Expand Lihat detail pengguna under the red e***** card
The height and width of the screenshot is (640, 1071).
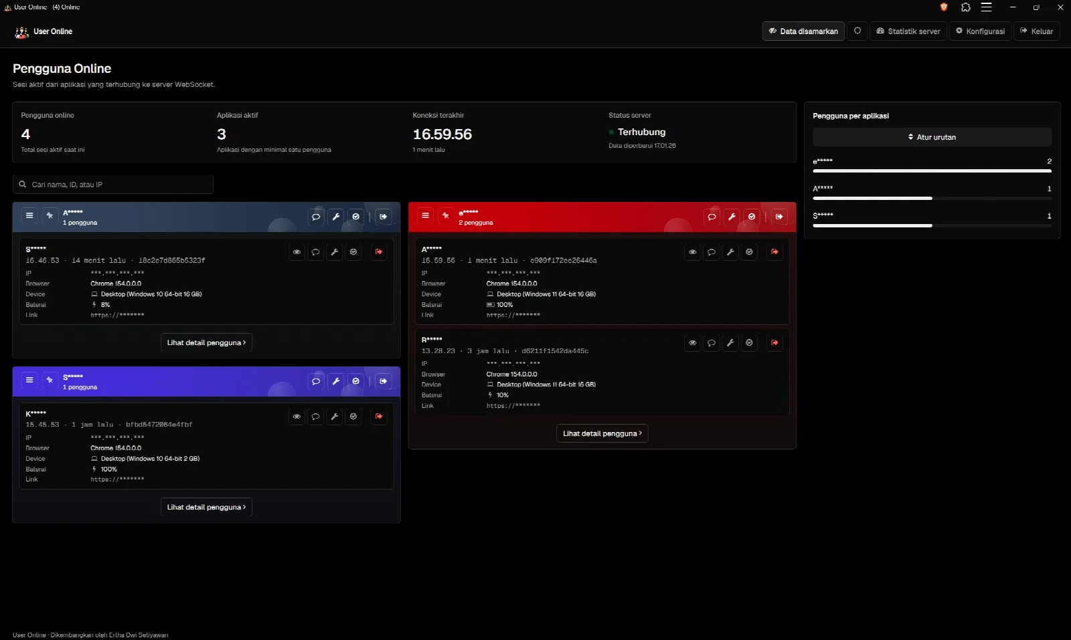[602, 433]
